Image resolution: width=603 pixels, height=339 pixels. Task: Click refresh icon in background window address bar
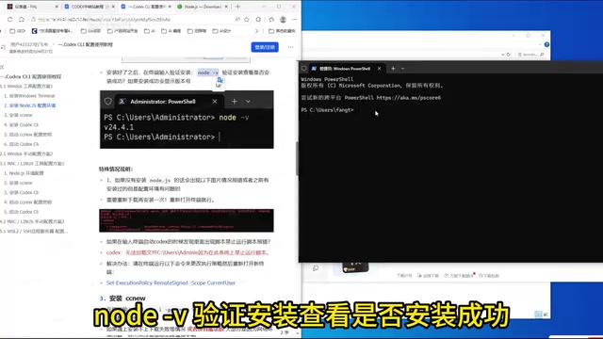point(509,55)
